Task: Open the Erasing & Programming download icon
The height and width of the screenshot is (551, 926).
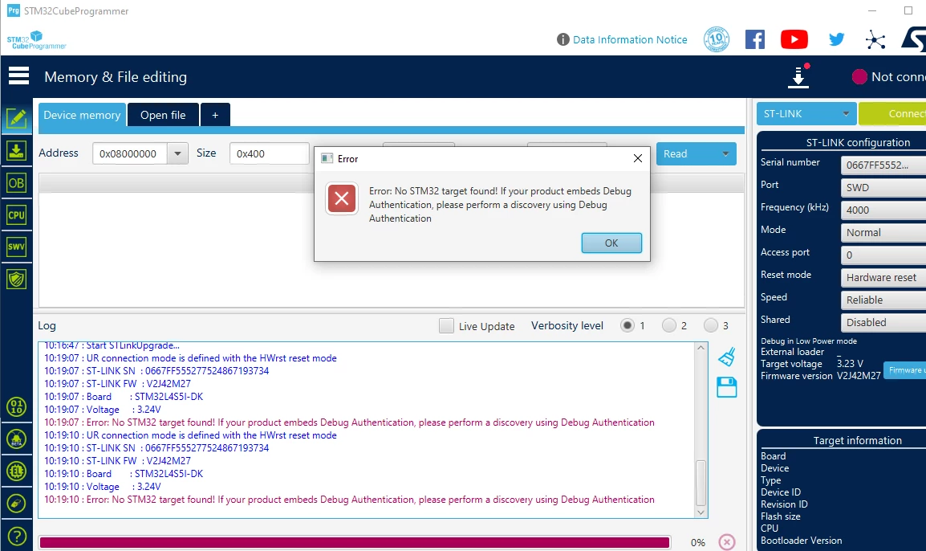Action: pyautogui.click(x=17, y=151)
